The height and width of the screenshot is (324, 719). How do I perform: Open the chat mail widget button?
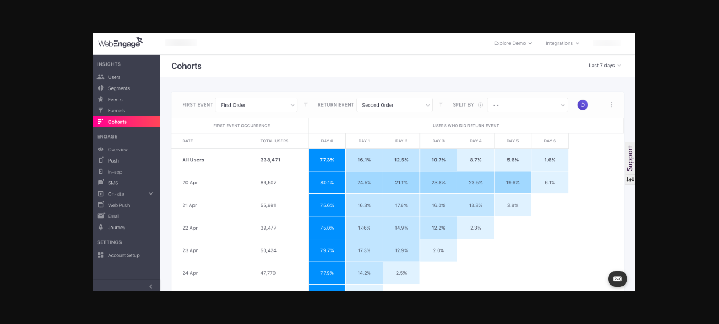point(618,279)
